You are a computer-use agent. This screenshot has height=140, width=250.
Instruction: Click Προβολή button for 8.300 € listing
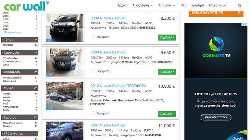(x=167, y=38)
